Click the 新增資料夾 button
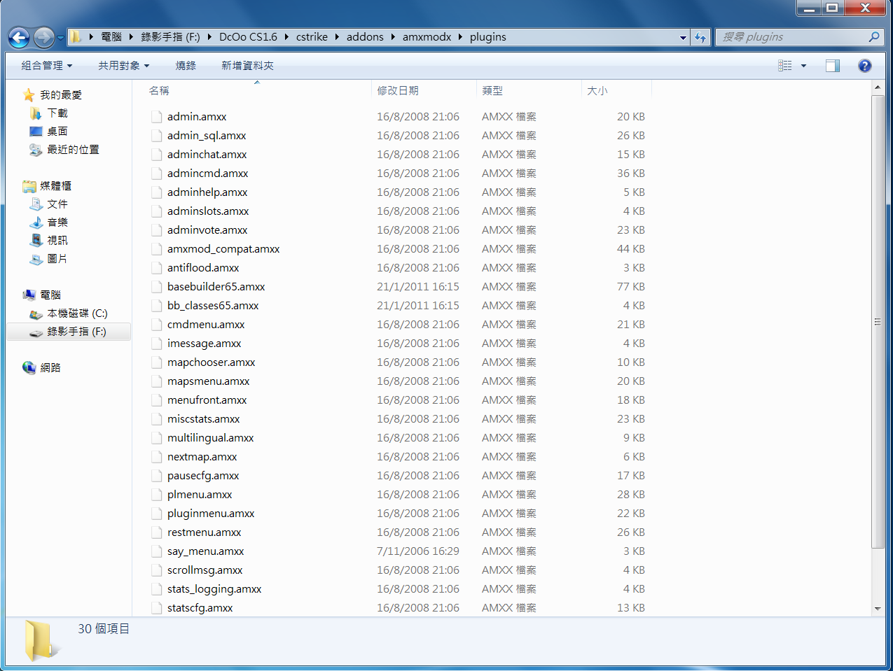This screenshot has height=671, width=893. tap(247, 66)
